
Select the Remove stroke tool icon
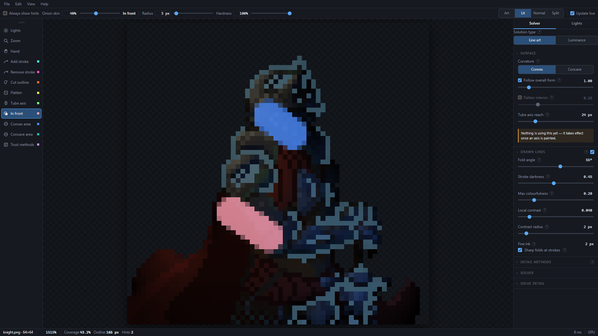(6, 72)
